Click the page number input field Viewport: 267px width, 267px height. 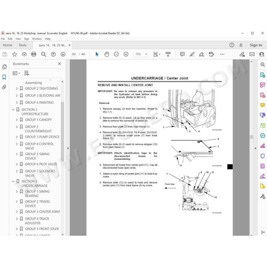pyautogui.click(x=74, y=54)
